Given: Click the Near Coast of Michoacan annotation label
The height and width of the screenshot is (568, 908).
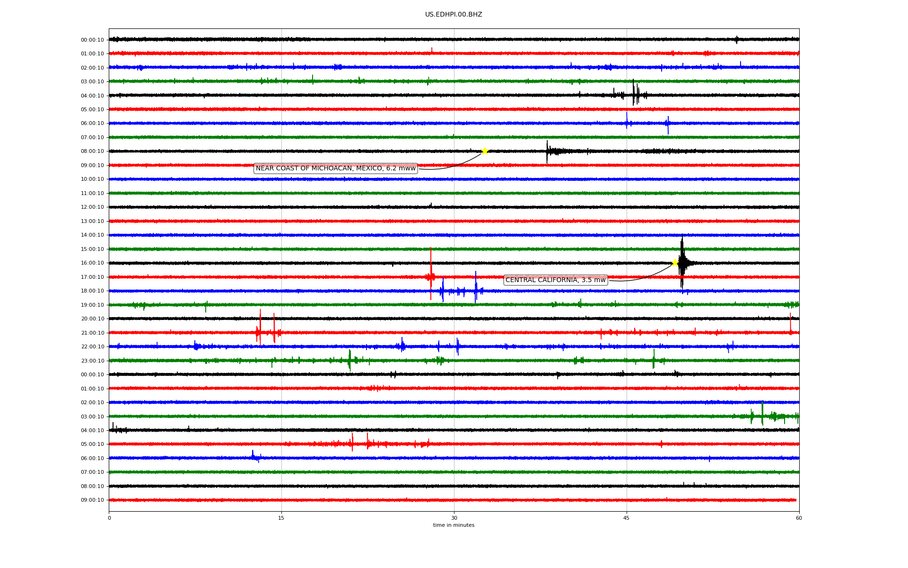Looking at the screenshot, I should click(335, 169).
